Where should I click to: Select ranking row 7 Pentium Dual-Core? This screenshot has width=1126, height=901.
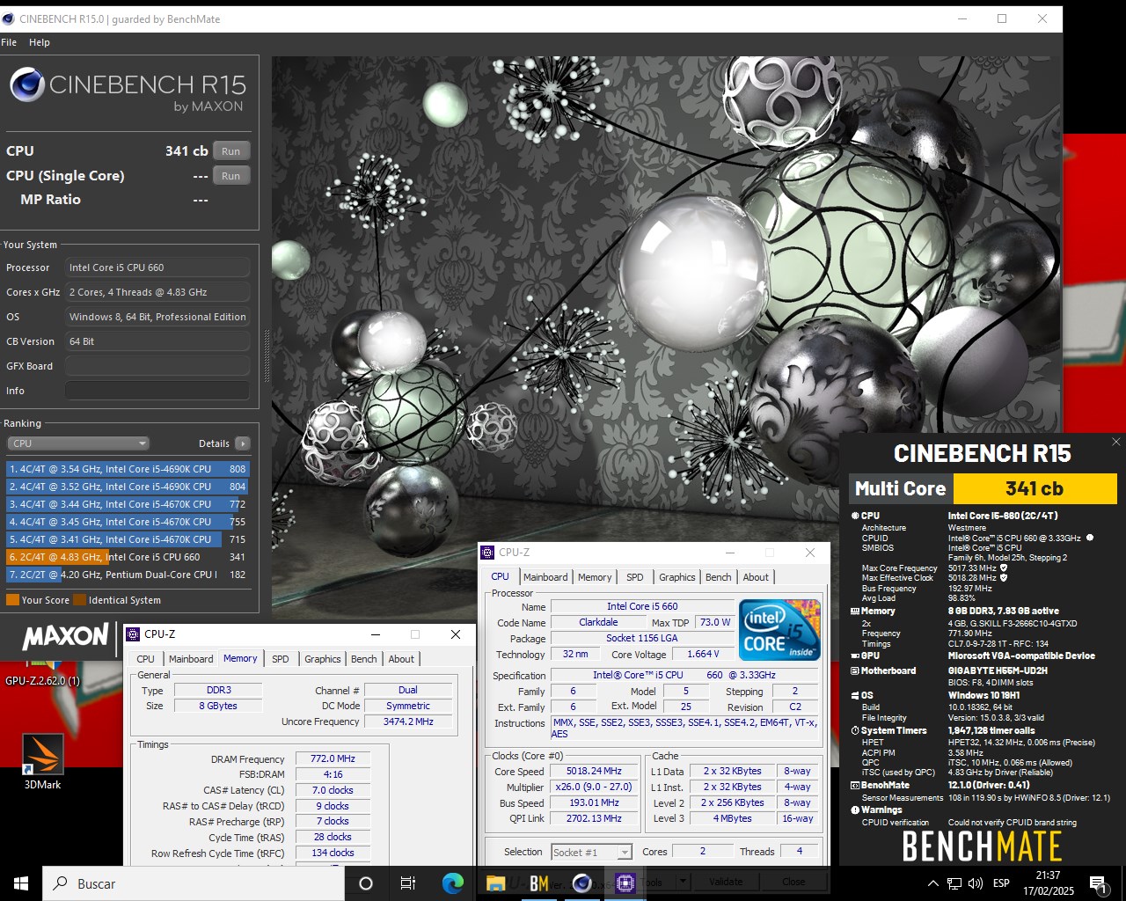(x=128, y=575)
